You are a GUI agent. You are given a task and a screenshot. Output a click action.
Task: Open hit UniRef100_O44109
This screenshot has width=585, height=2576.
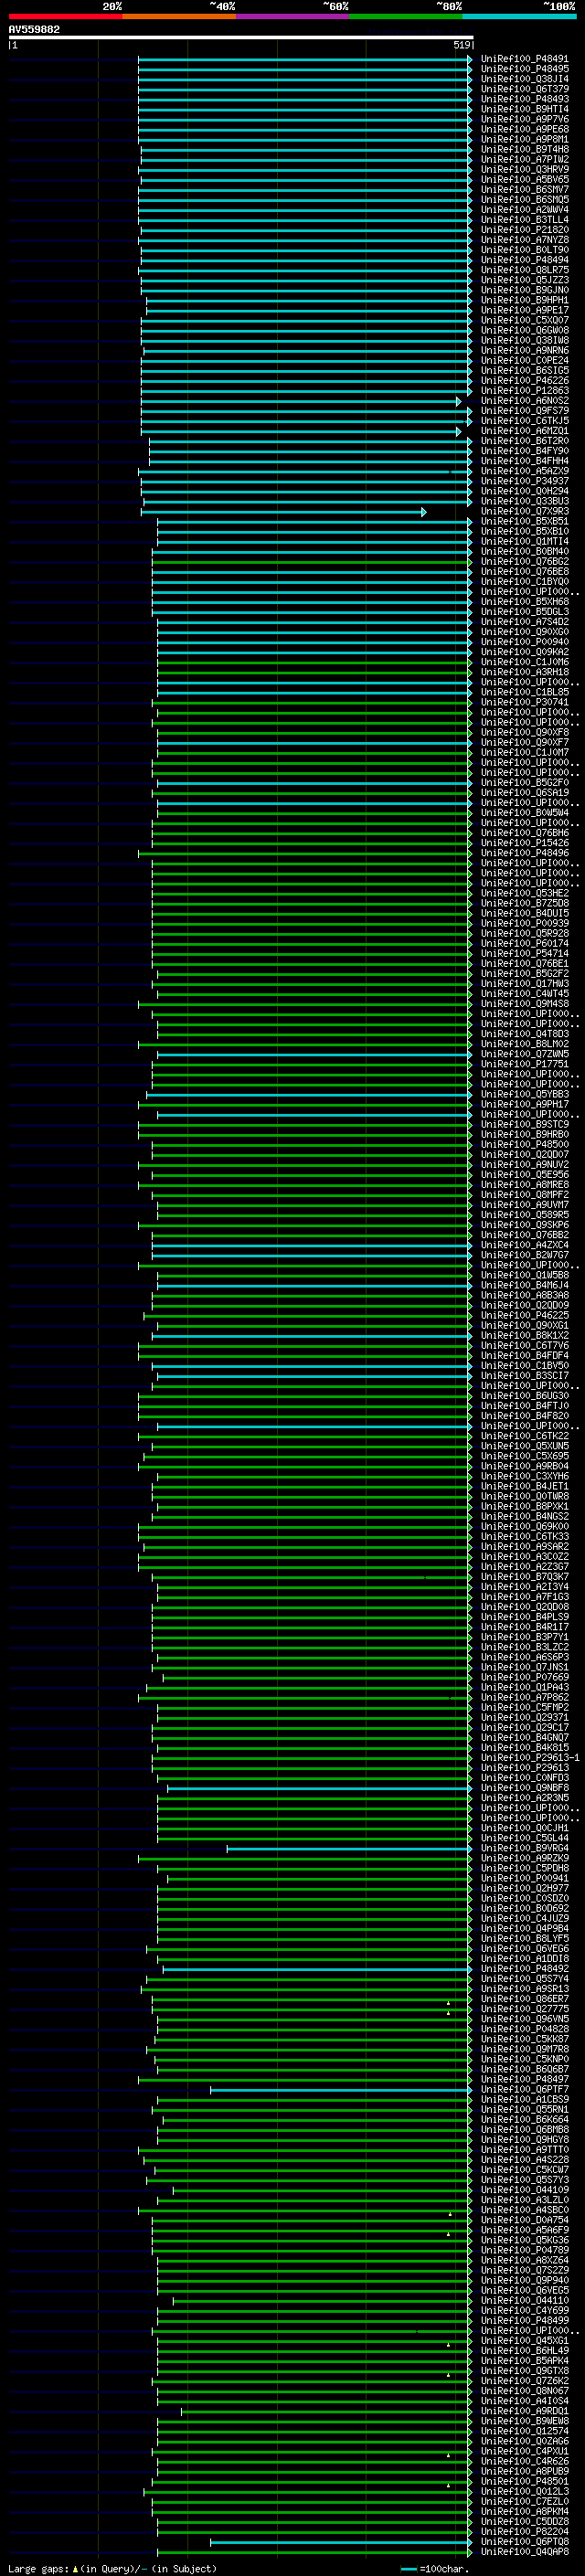[x=524, y=2192]
